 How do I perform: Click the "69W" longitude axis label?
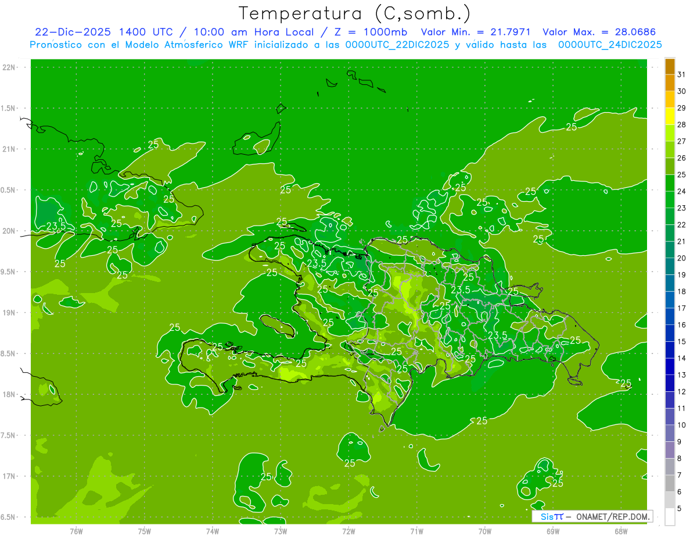tap(553, 531)
